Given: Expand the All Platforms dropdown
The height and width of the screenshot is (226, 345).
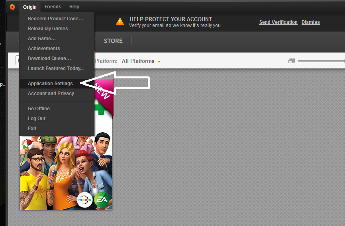Looking at the screenshot, I should click(x=141, y=61).
